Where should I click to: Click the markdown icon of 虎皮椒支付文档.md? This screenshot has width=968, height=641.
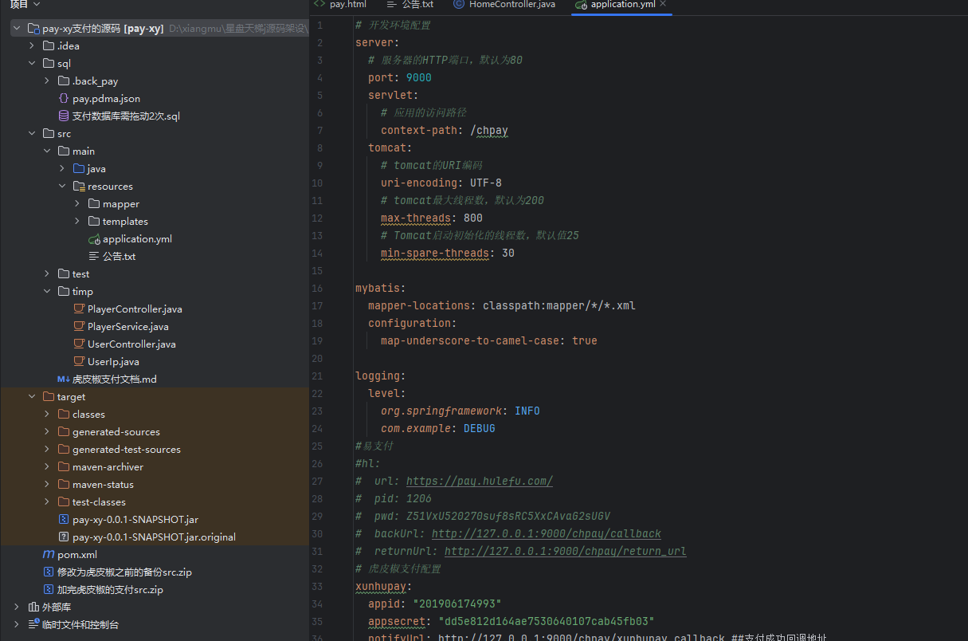pos(64,379)
